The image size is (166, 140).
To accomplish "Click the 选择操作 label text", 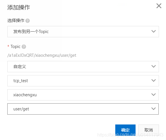I will 16,21.
